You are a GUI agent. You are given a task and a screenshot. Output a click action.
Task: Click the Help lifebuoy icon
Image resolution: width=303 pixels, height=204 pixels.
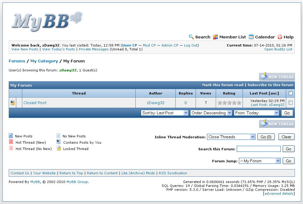click(280, 37)
